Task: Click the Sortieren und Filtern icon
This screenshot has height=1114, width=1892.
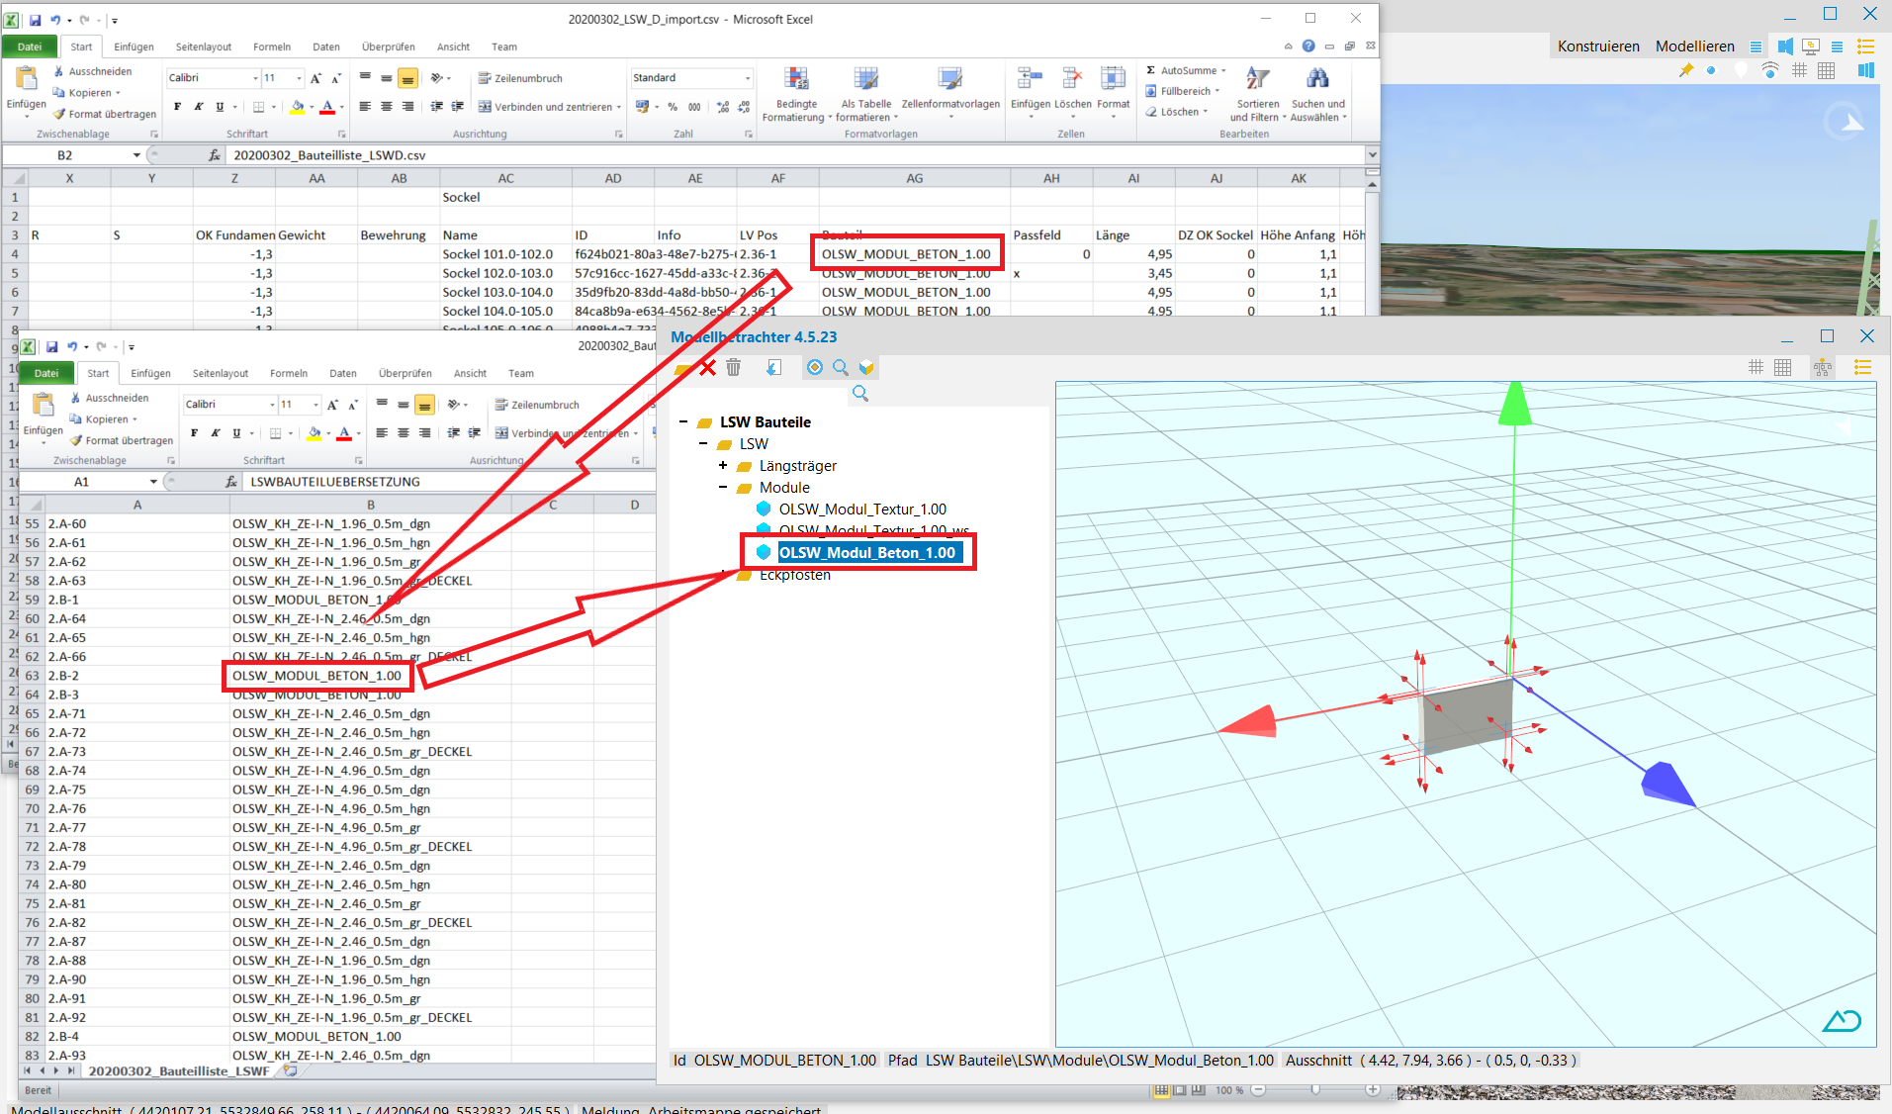Action: pos(1257,79)
